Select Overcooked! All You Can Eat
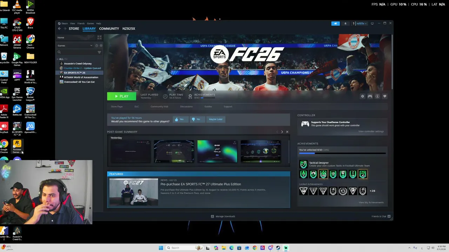The width and height of the screenshot is (449, 252). pos(79,82)
